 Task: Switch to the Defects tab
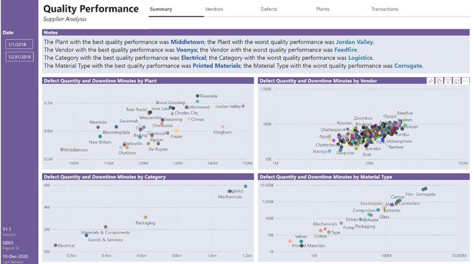[x=269, y=9]
